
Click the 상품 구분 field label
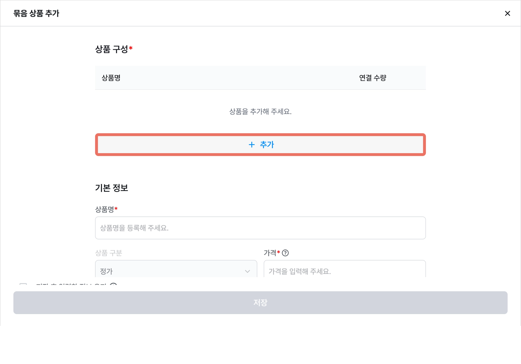(x=108, y=253)
